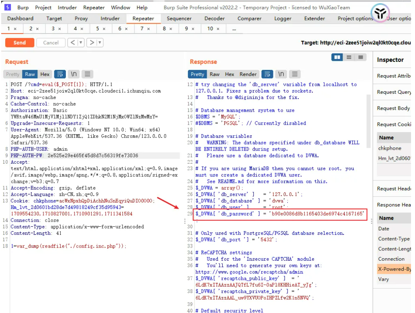The height and width of the screenshot is (313, 415).
Task: Click the Burp Suite logo icon
Action: [8, 7]
